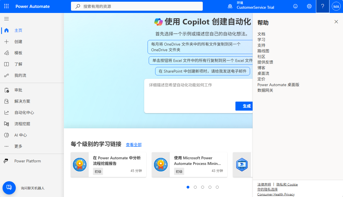Open 文档 in help panel

click(x=261, y=34)
